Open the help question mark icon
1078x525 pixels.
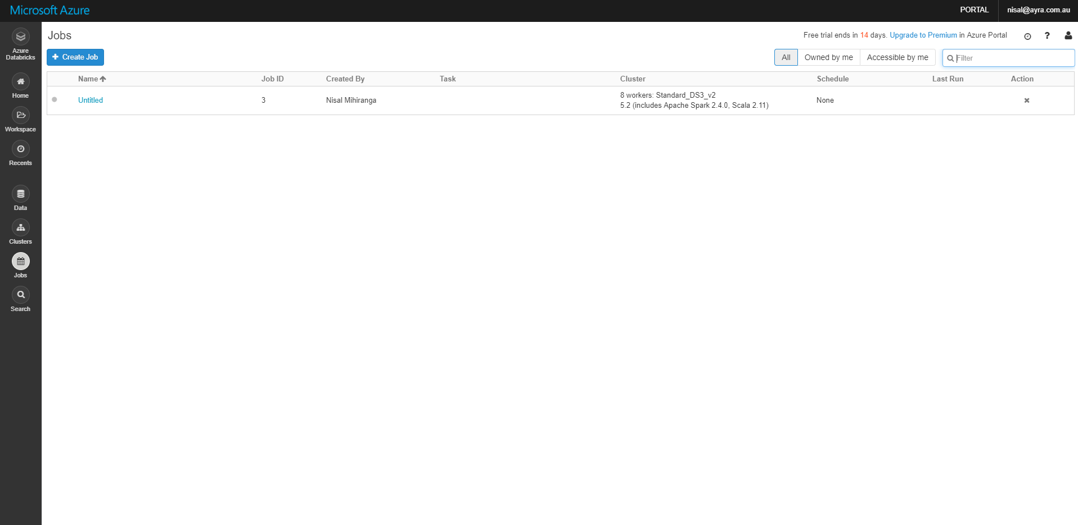pos(1047,35)
